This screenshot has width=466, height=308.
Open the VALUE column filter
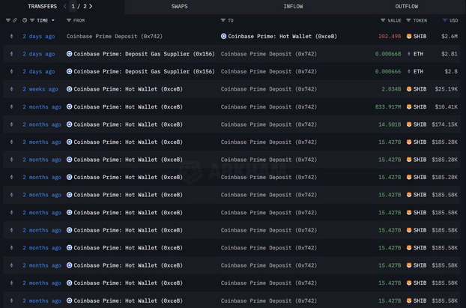pyautogui.click(x=383, y=20)
